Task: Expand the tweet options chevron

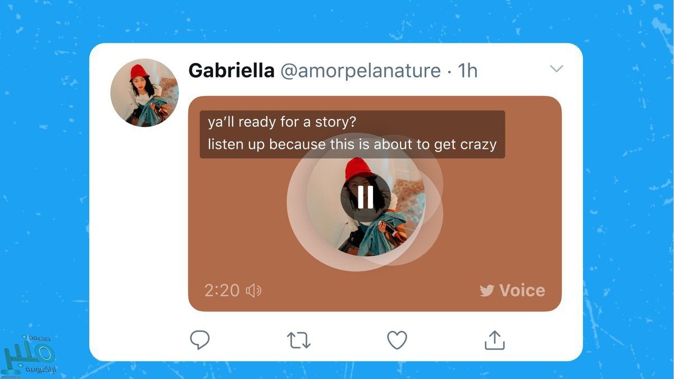Action: coord(556,69)
